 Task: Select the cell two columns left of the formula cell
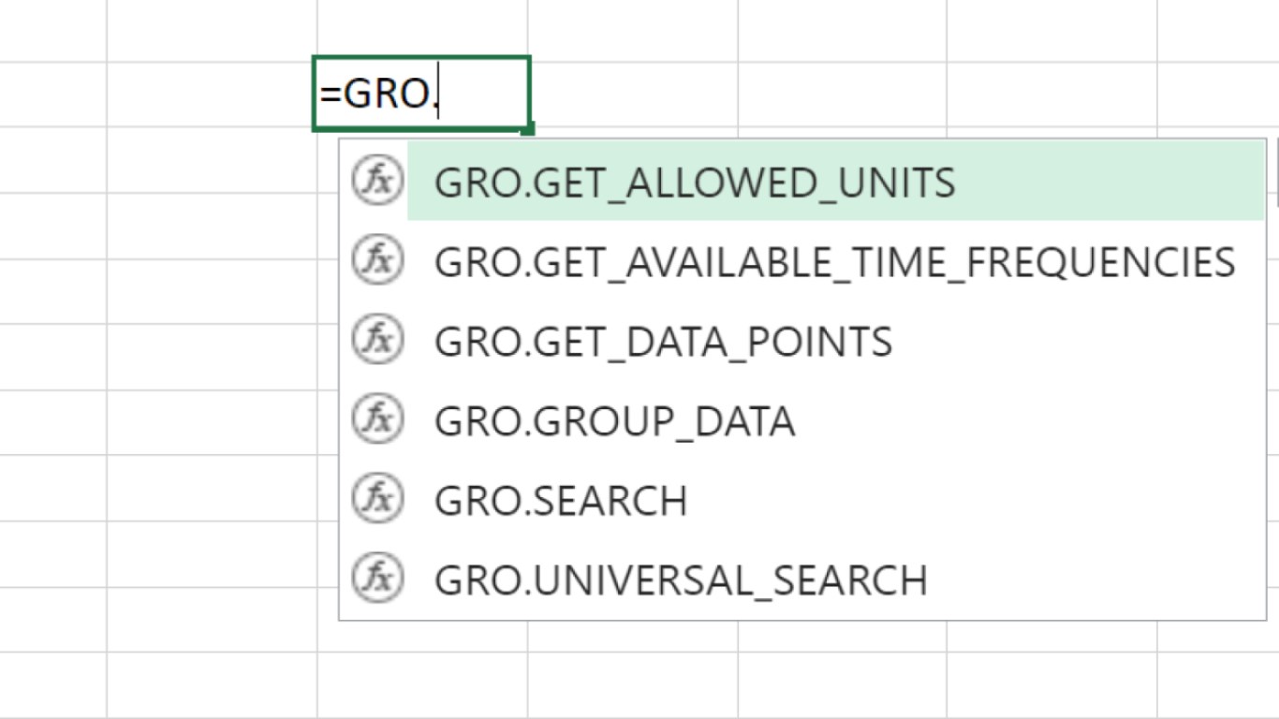(x=52, y=94)
